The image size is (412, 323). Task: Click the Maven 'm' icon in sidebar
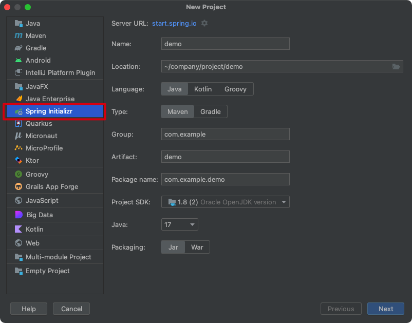18,35
